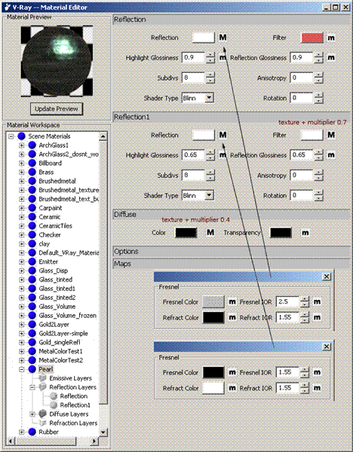Click the Transparency map button m
353x452 pixels.
tap(305, 233)
